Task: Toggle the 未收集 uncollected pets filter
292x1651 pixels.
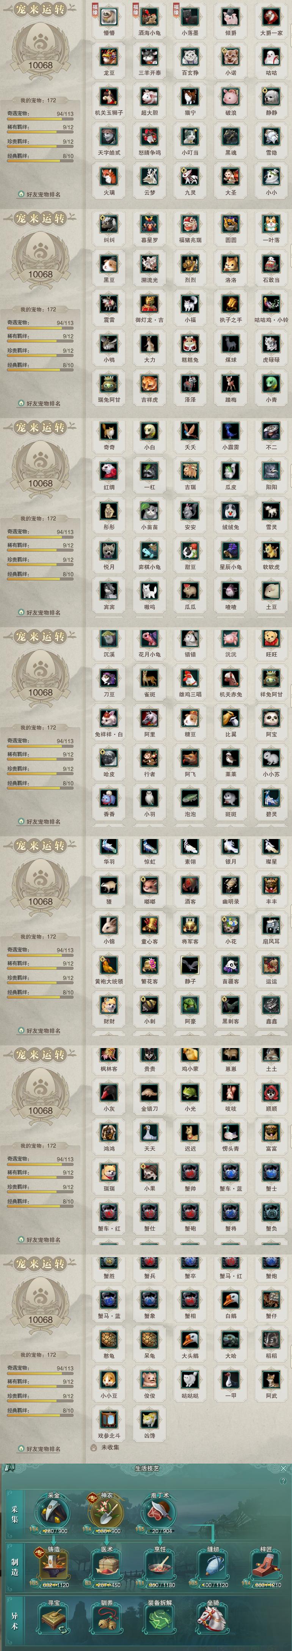Action: (105, 1447)
